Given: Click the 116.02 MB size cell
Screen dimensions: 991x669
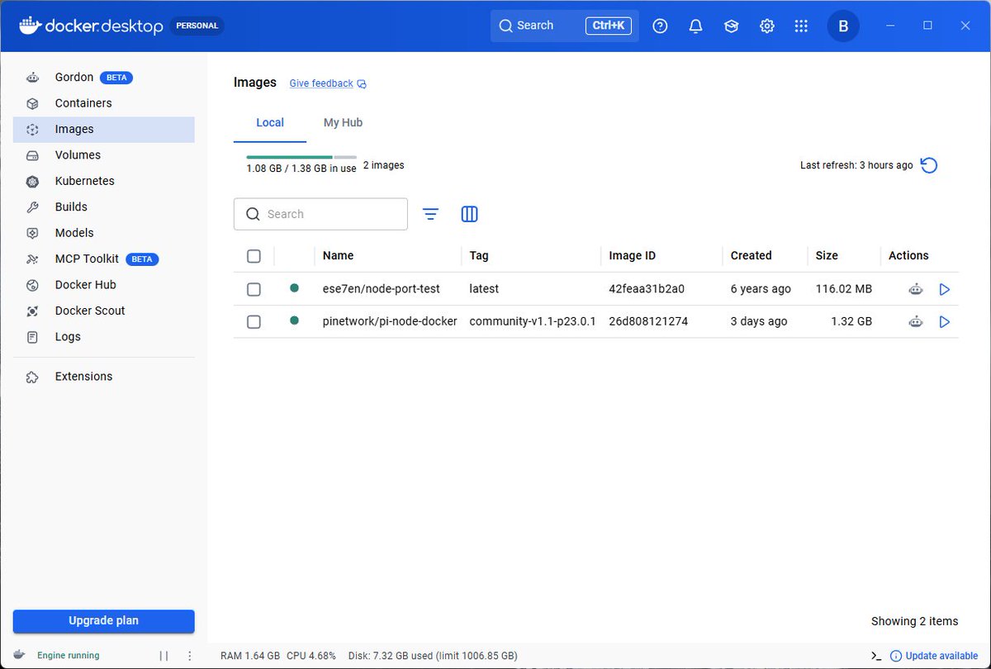Looking at the screenshot, I should [843, 290].
